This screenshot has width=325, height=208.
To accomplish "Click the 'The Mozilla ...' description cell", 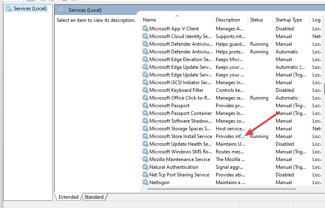I will [x=230, y=159].
